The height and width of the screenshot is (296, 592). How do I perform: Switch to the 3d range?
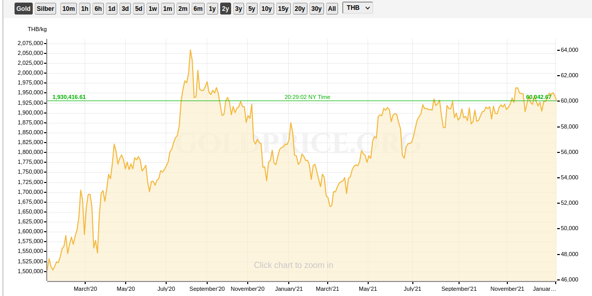click(x=125, y=8)
